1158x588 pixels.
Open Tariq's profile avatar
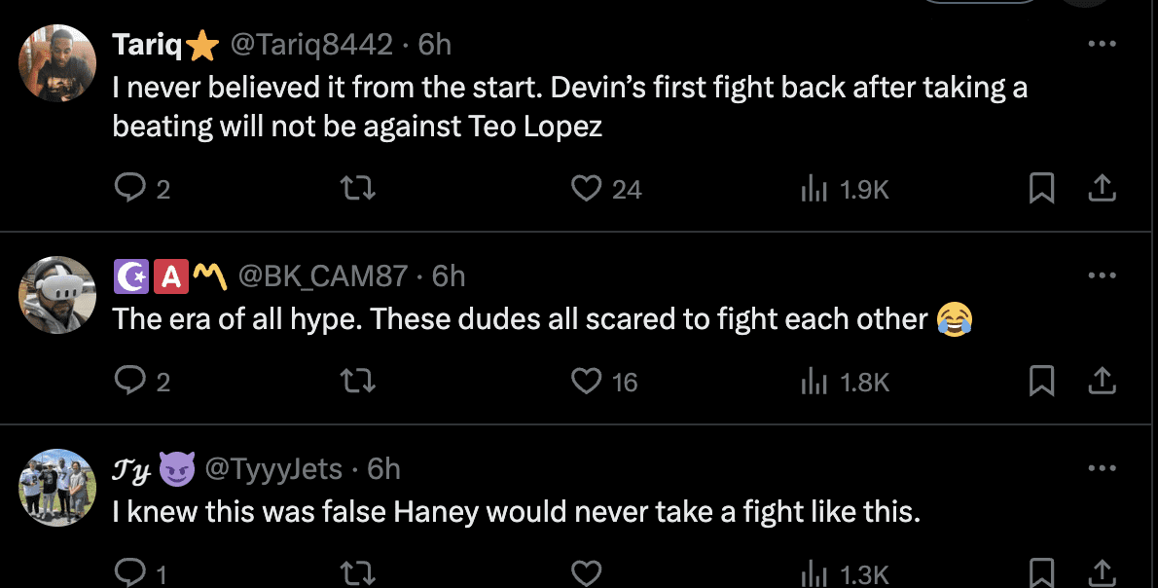57,63
